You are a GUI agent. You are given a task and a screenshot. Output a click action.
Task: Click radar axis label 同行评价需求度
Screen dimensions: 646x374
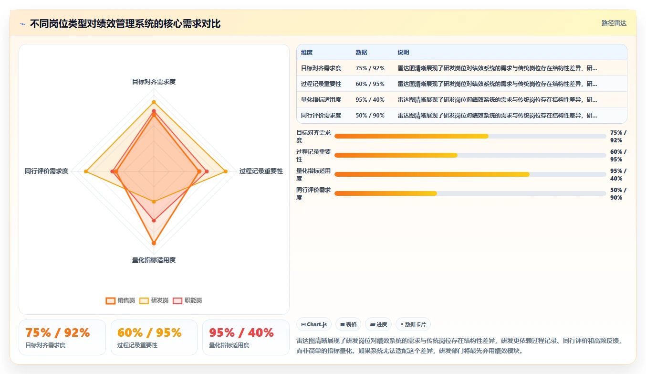pos(47,171)
